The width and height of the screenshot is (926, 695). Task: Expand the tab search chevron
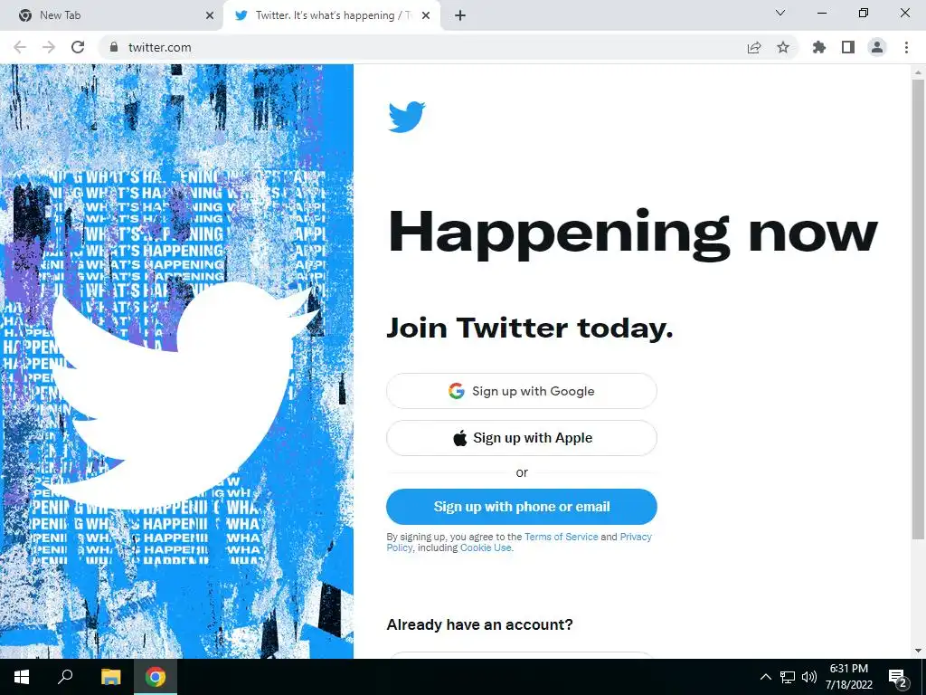coord(780,13)
